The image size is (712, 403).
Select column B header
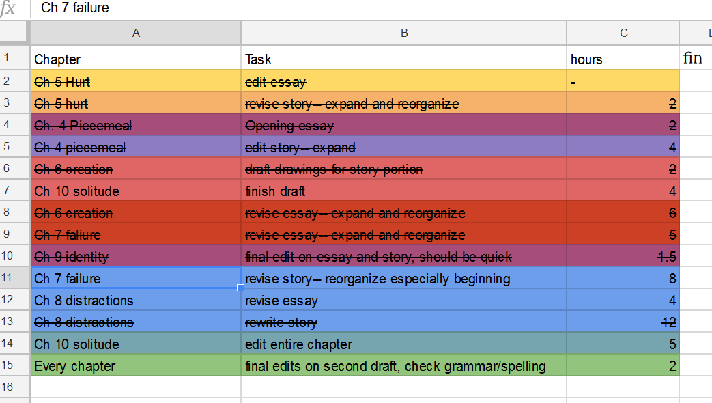point(403,33)
